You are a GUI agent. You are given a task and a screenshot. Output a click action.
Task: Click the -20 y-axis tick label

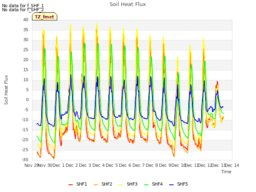tap(25, 140)
